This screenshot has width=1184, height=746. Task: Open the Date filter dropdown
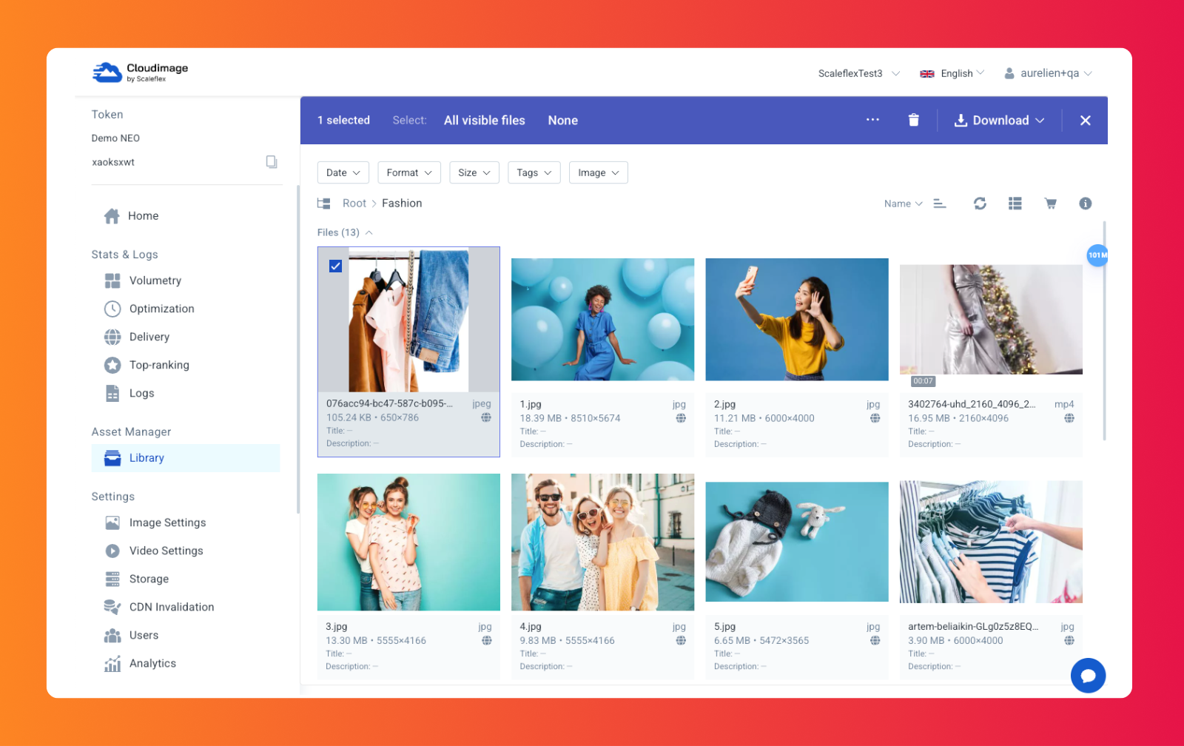(x=343, y=172)
